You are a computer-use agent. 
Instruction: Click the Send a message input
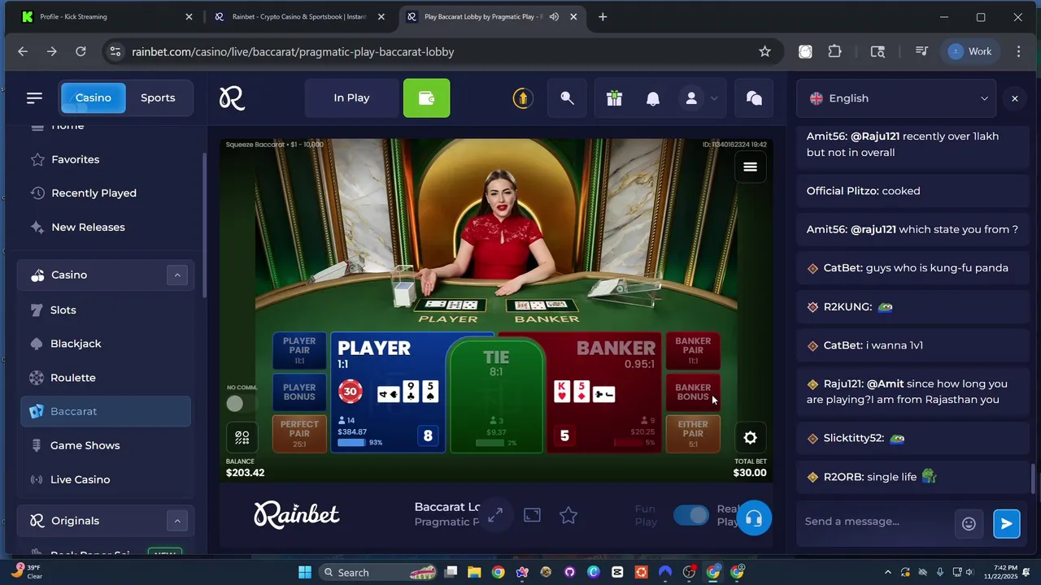click(874, 522)
